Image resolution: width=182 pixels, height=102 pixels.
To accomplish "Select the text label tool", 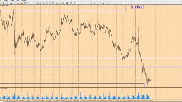I will point(100,3).
